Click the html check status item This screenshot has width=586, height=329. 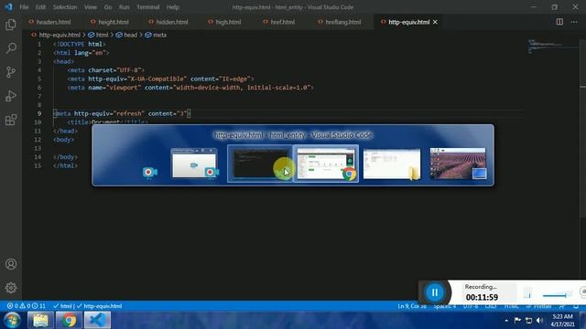point(63,306)
